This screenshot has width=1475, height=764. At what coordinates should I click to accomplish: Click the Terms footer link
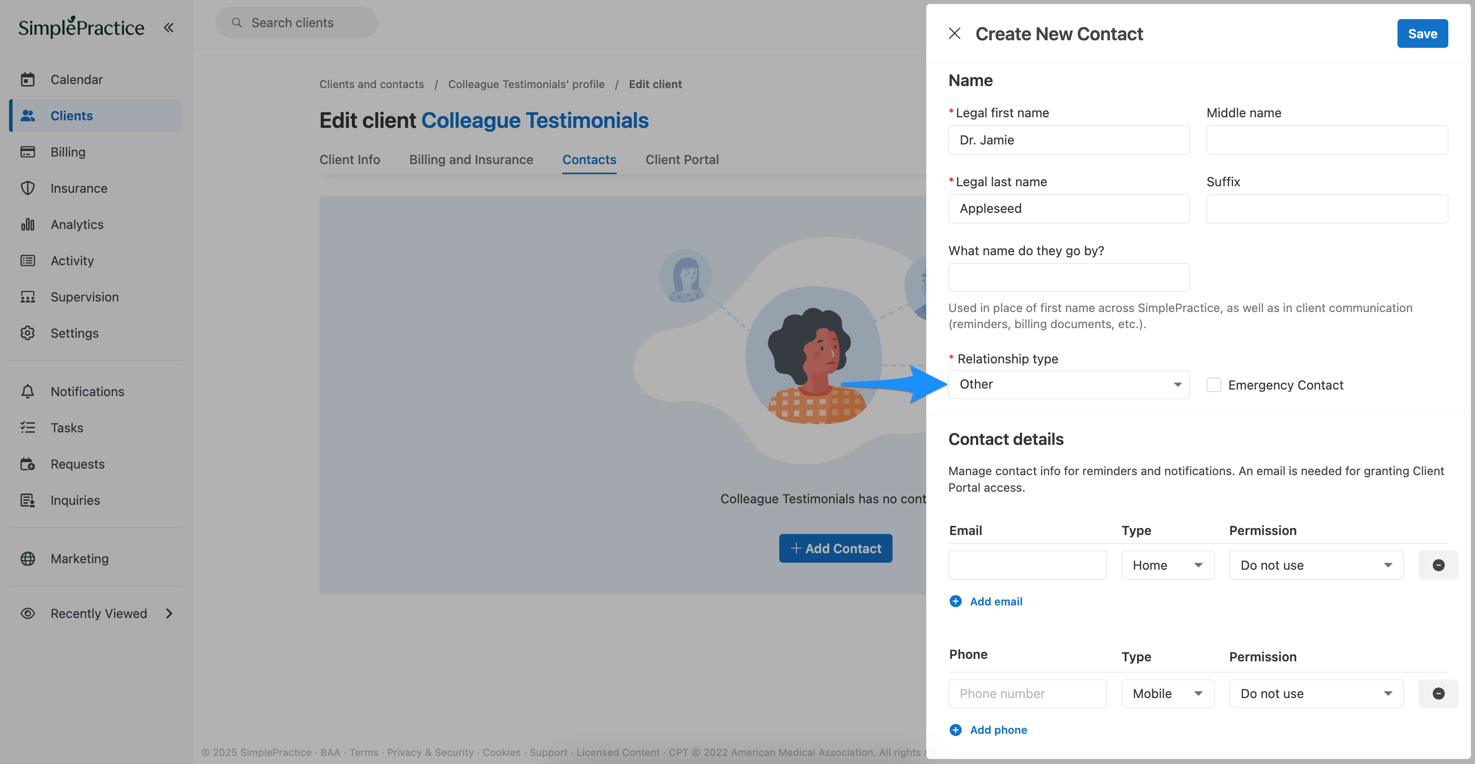click(x=363, y=752)
